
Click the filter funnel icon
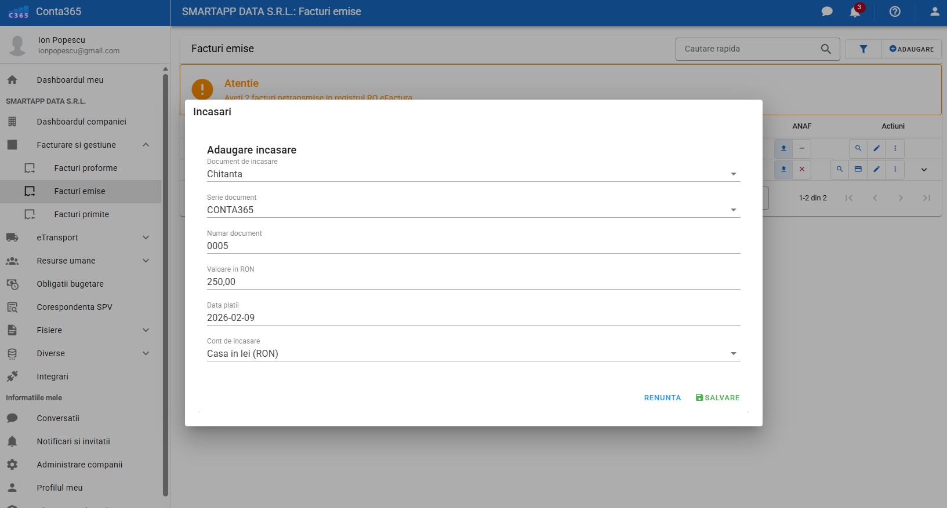pos(863,49)
